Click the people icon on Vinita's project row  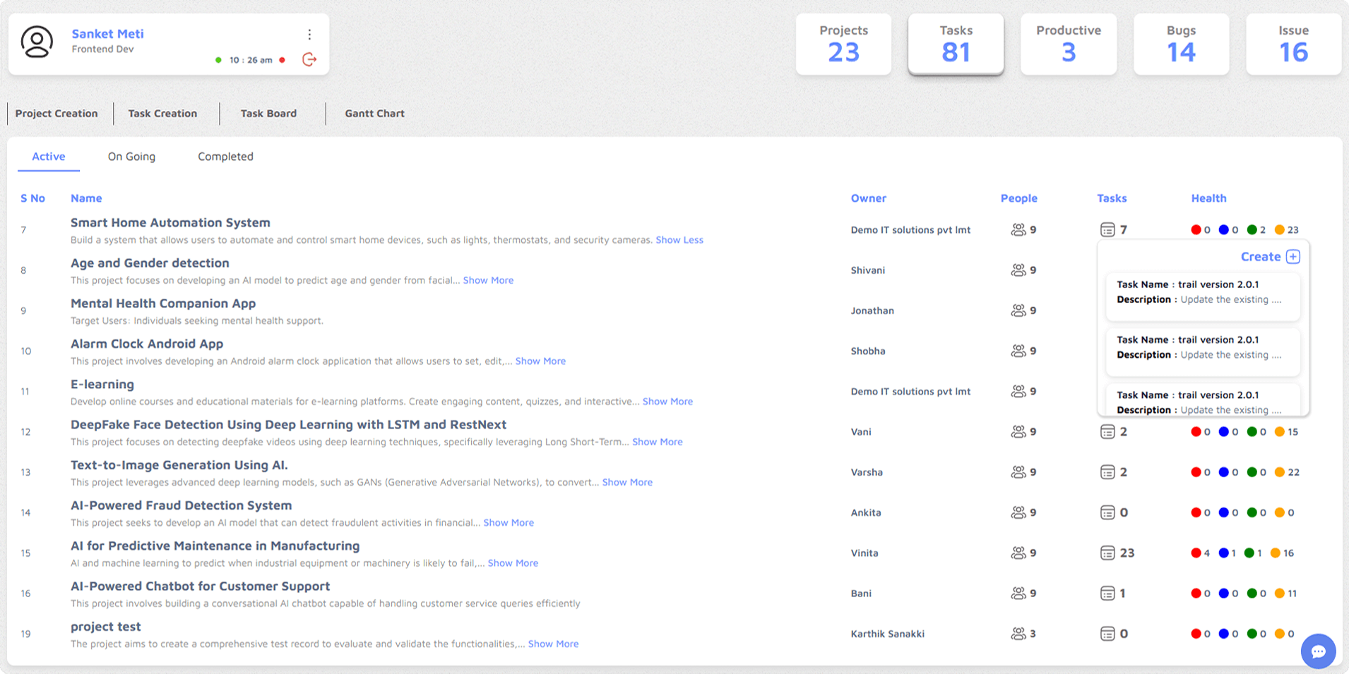click(1019, 553)
